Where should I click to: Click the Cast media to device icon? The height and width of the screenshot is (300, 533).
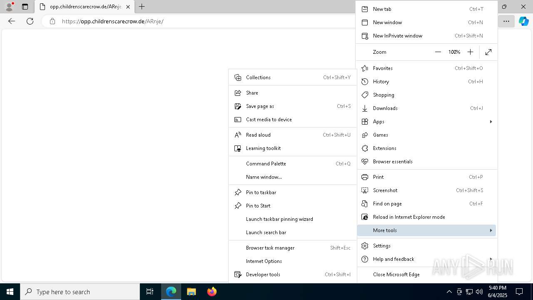pos(238,120)
